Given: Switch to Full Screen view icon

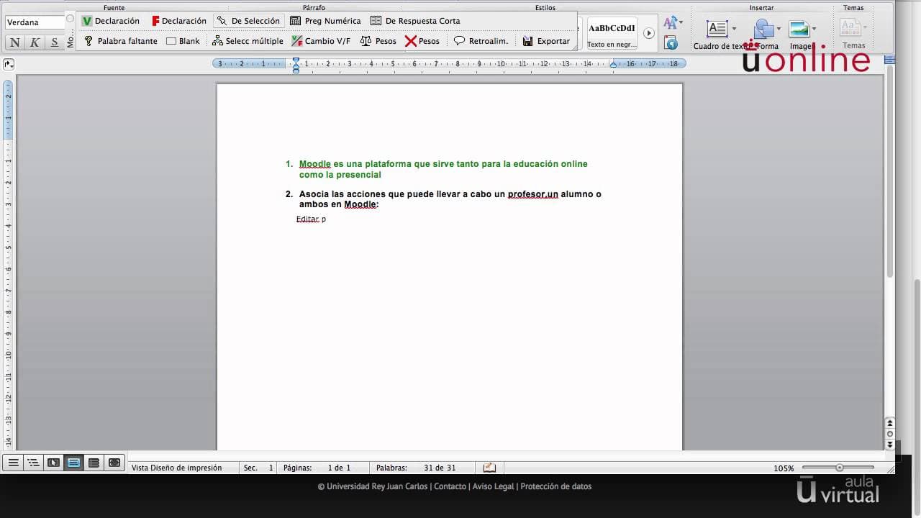Looking at the screenshot, I should (x=114, y=463).
